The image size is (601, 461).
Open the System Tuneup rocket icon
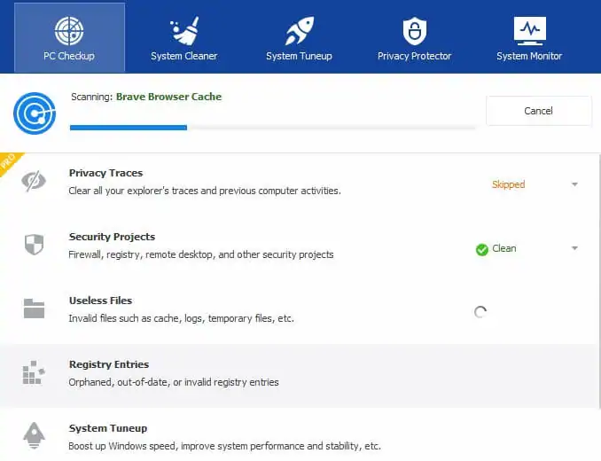coord(300,31)
